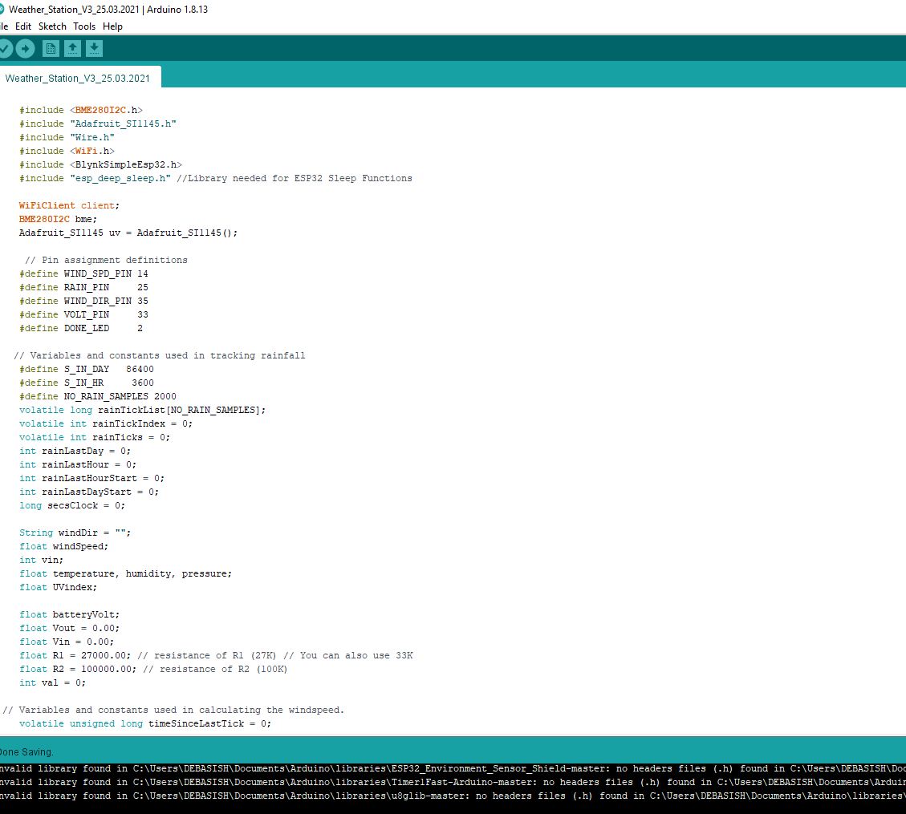Viewport: 906px width, 814px height.
Task: Click the NO_RAIN_SAMPLES 2000 define line
Action: tap(98, 396)
